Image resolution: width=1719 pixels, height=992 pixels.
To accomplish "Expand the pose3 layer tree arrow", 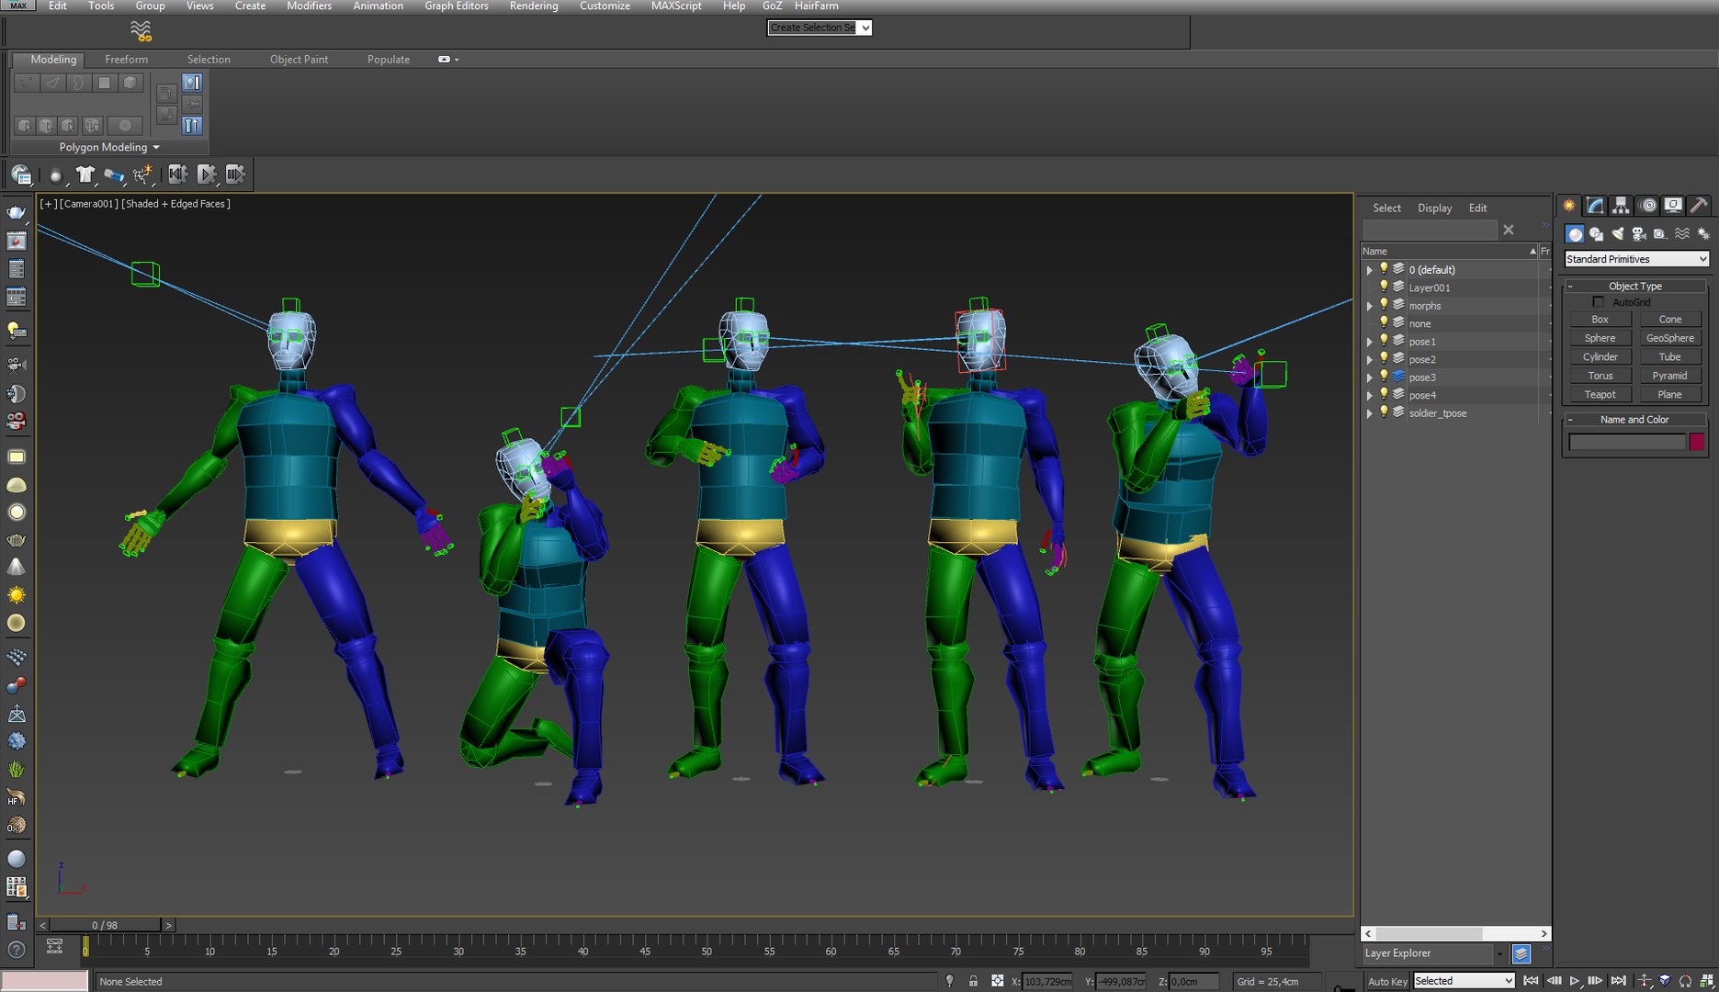I will click(x=1369, y=378).
